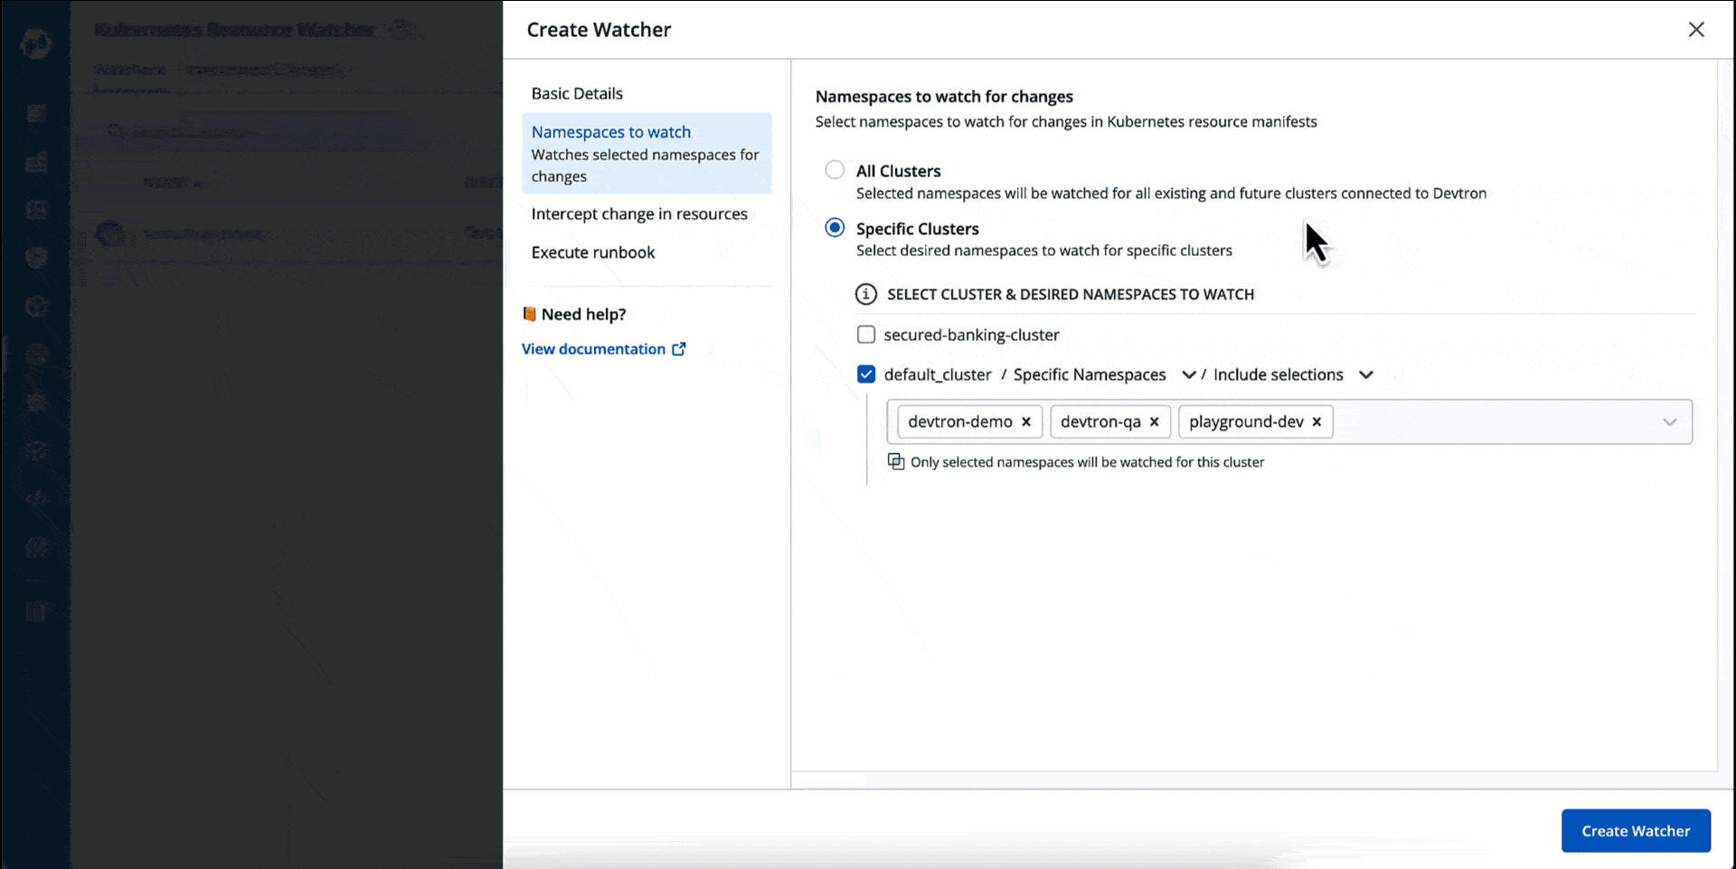
Task: Go to the Basic Details step
Action: pyautogui.click(x=577, y=94)
